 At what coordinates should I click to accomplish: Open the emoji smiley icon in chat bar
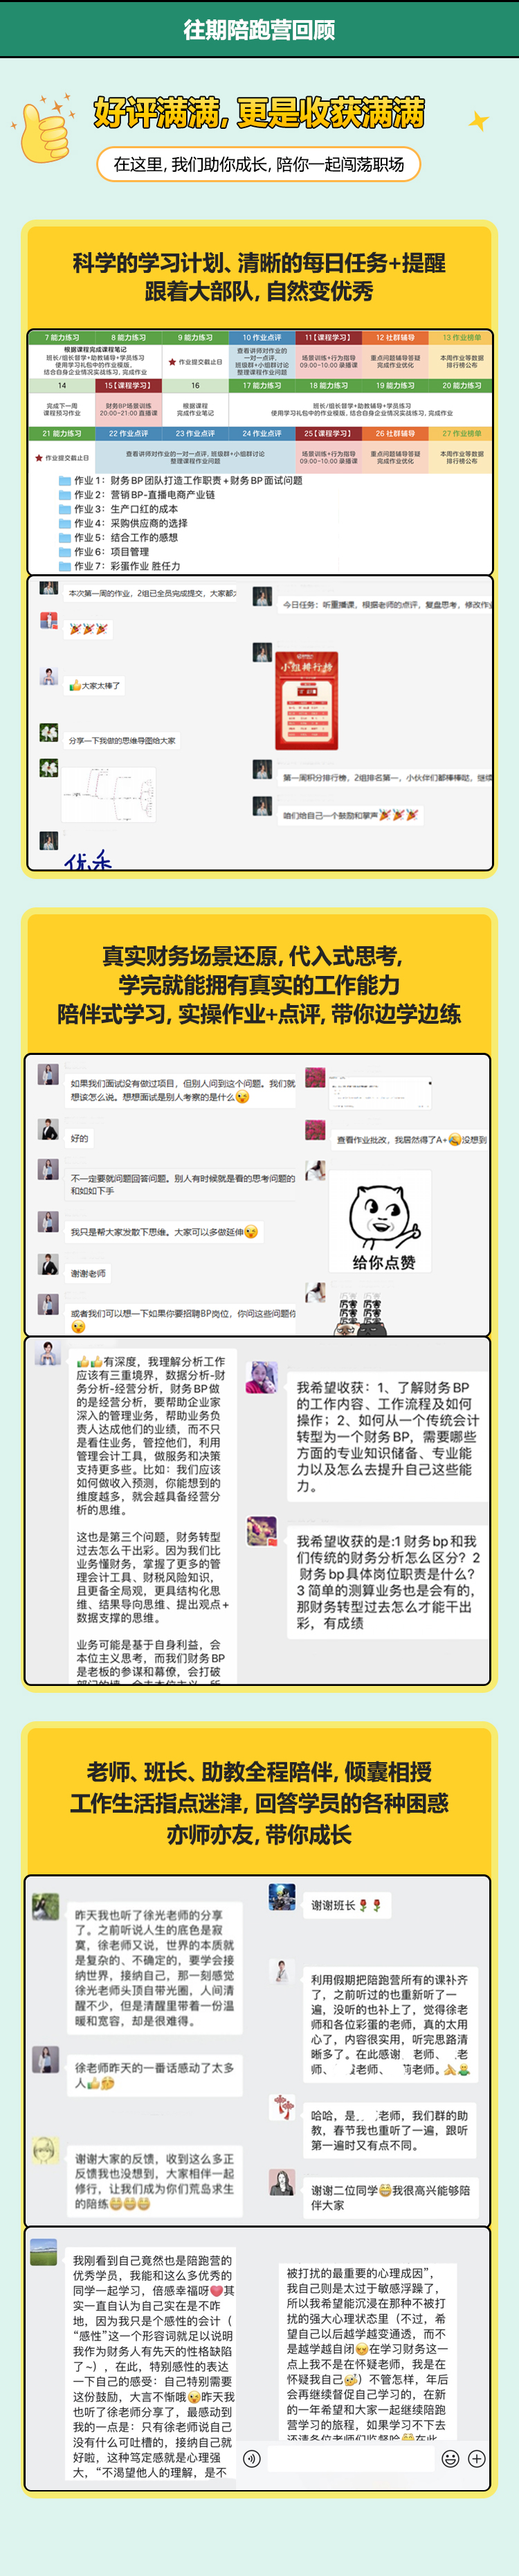tap(450, 2458)
